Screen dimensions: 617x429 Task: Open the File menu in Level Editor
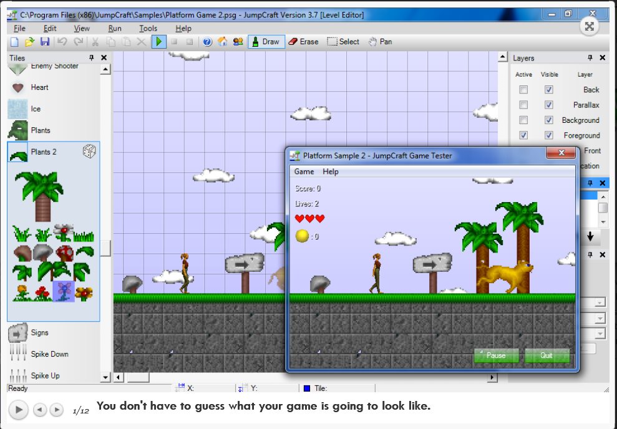click(19, 28)
